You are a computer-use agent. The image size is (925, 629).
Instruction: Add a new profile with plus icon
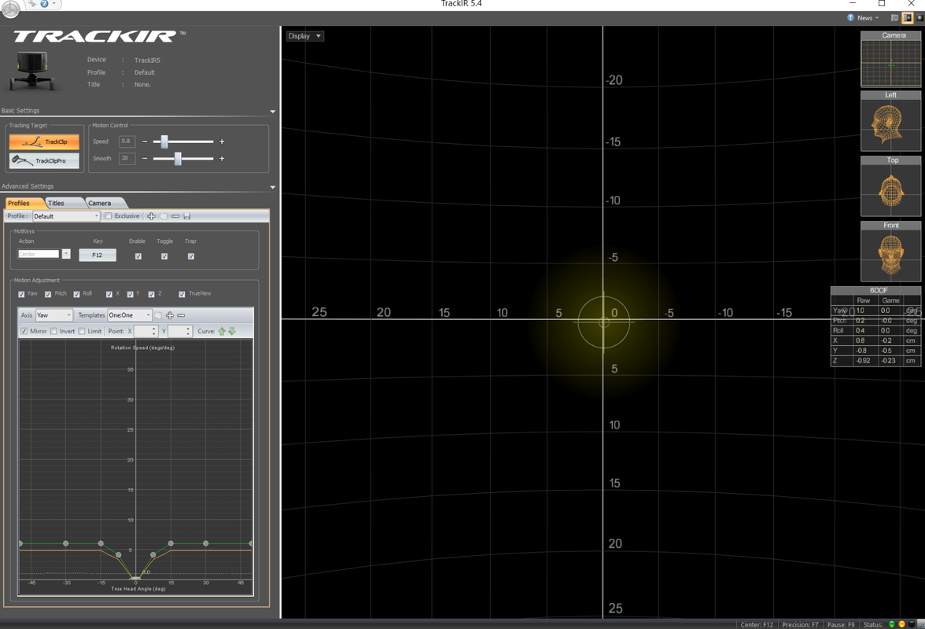click(x=151, y=216)
